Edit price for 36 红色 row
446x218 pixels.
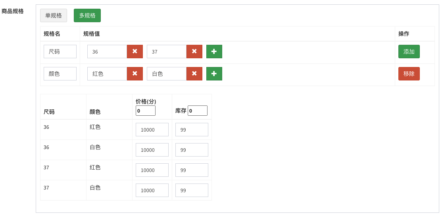click(x=152, y=130)
